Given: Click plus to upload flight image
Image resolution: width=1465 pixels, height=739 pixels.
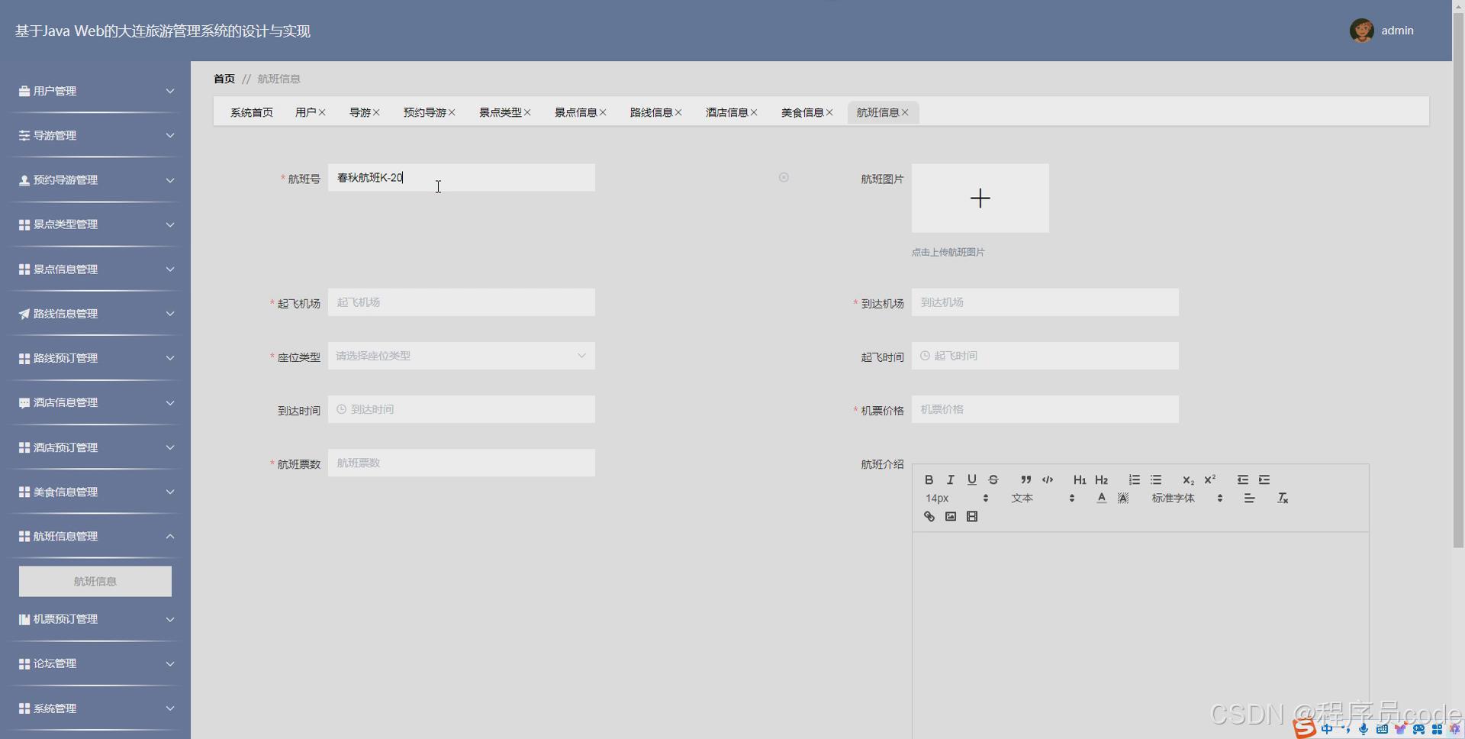Looking at the screenshot, I should point(980,198).
